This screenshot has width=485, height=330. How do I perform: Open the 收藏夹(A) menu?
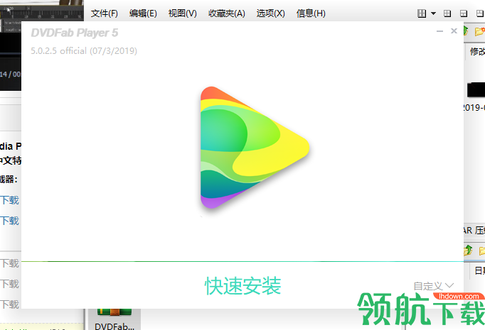pos(227,13)
